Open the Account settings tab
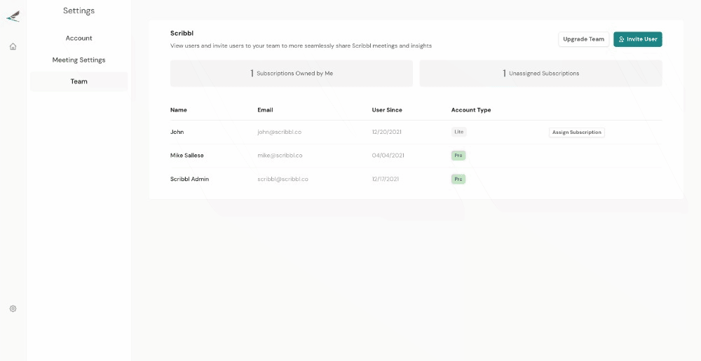701x361 pixels. pos(79,38)
